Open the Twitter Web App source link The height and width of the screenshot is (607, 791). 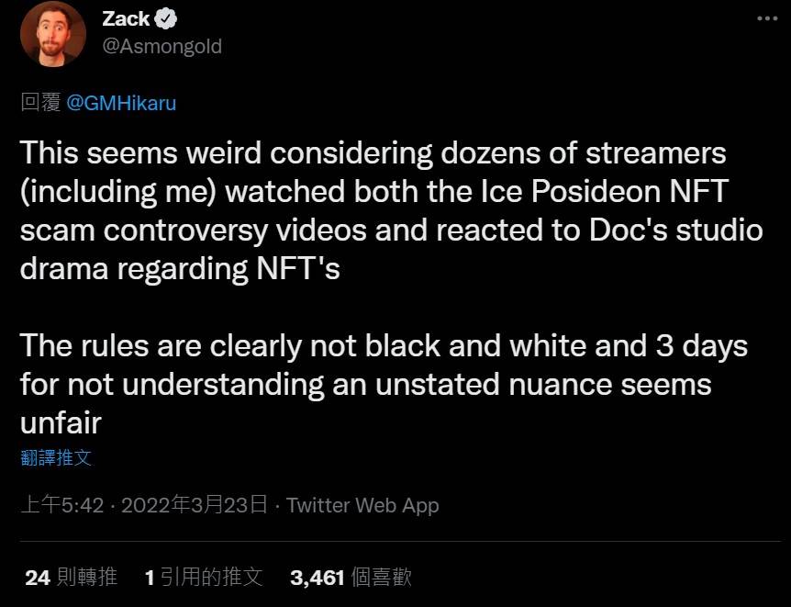click(x=362, y=504)
